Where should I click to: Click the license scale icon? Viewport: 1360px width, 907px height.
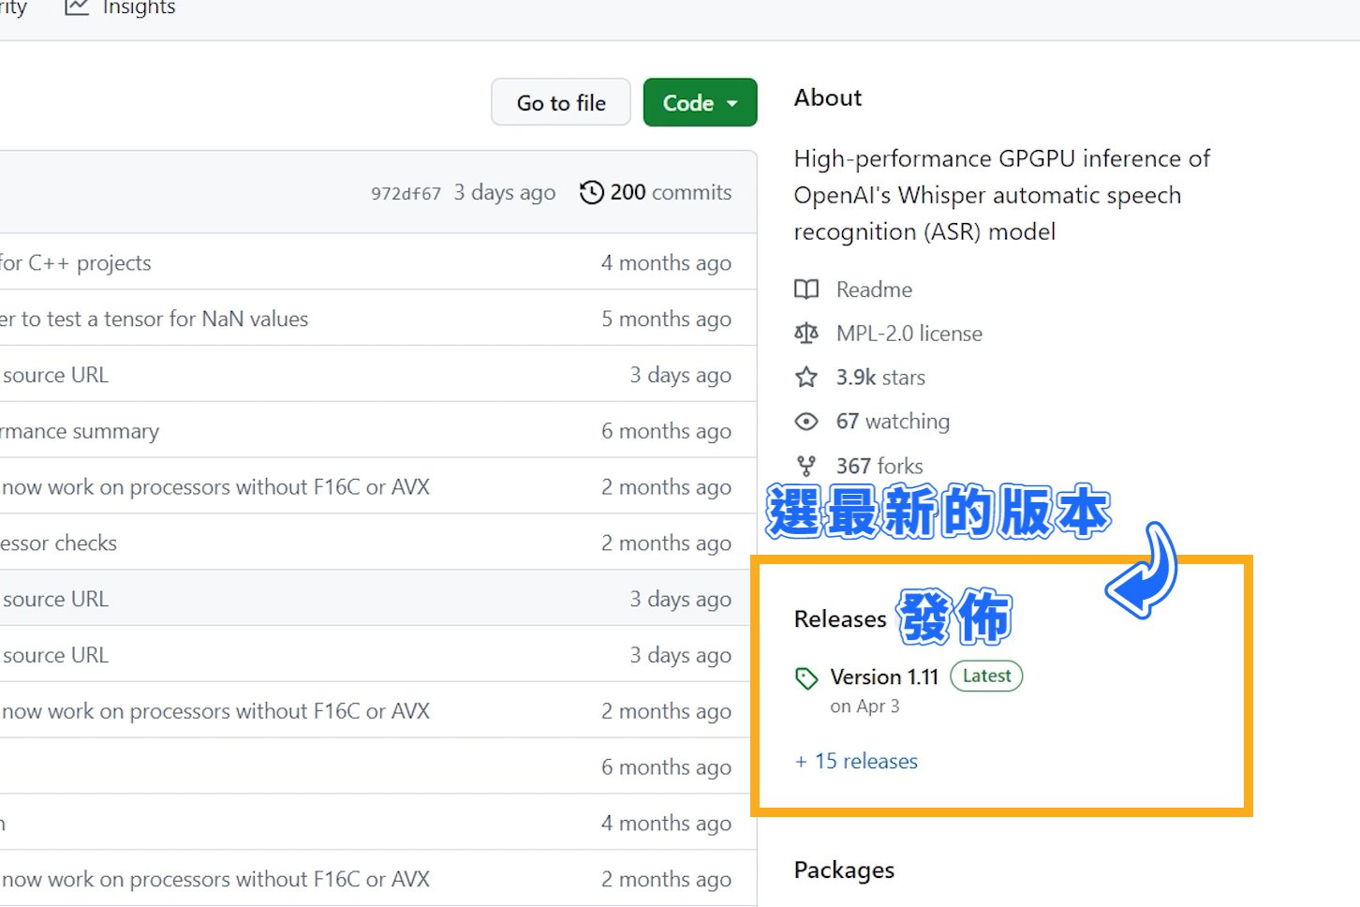point(806,334)
